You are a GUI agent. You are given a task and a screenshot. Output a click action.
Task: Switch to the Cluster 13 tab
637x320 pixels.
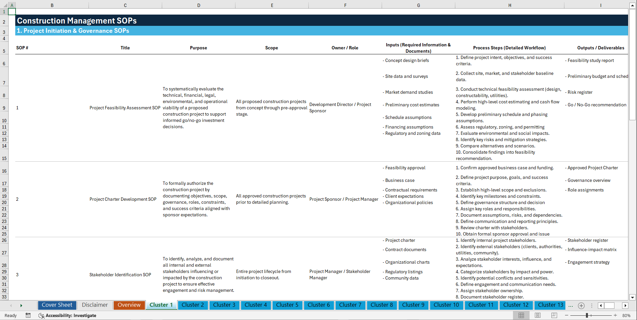coord(550,305)
